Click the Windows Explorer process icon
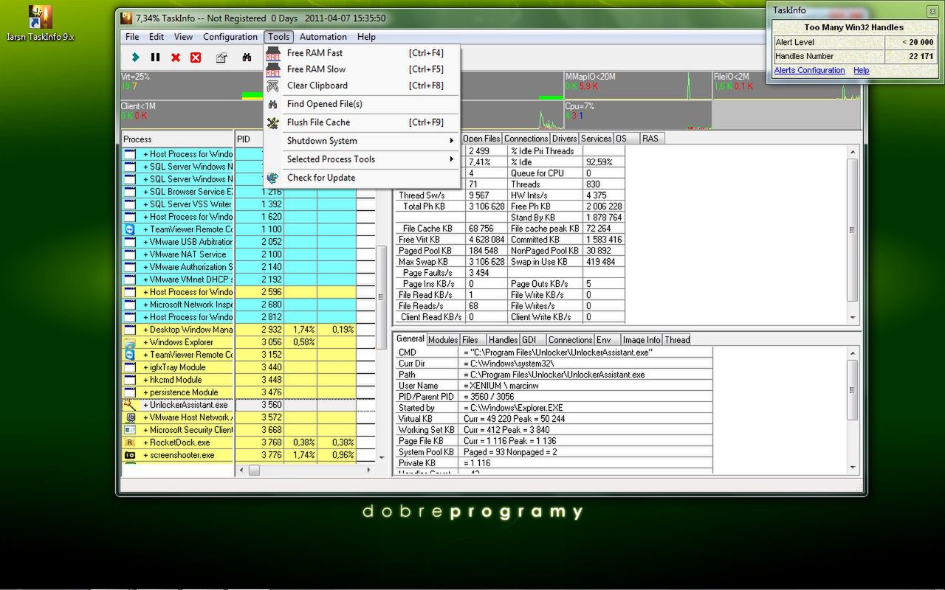 (130, 342)
